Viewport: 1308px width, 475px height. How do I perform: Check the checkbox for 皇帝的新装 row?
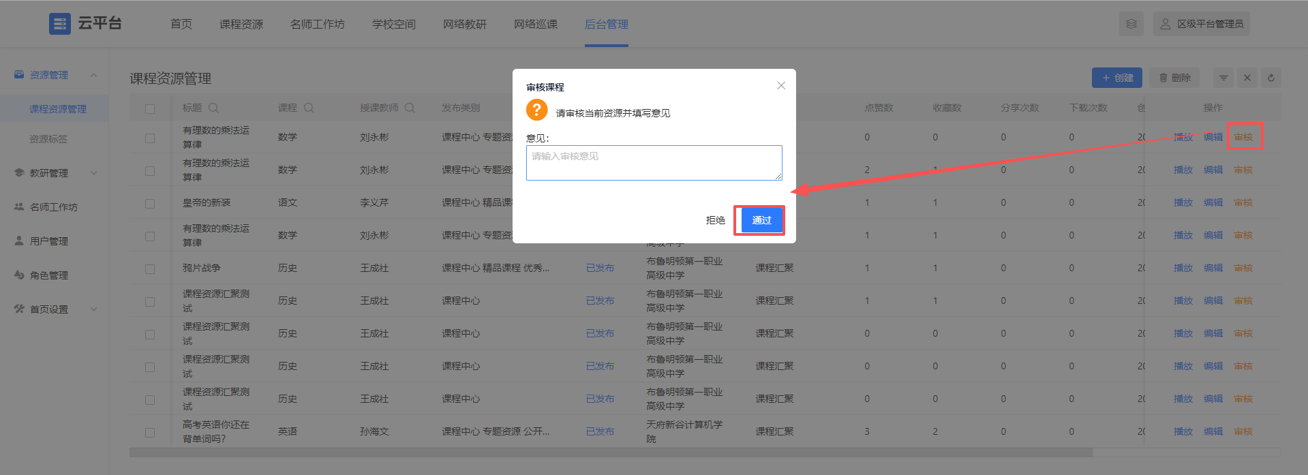150,203
